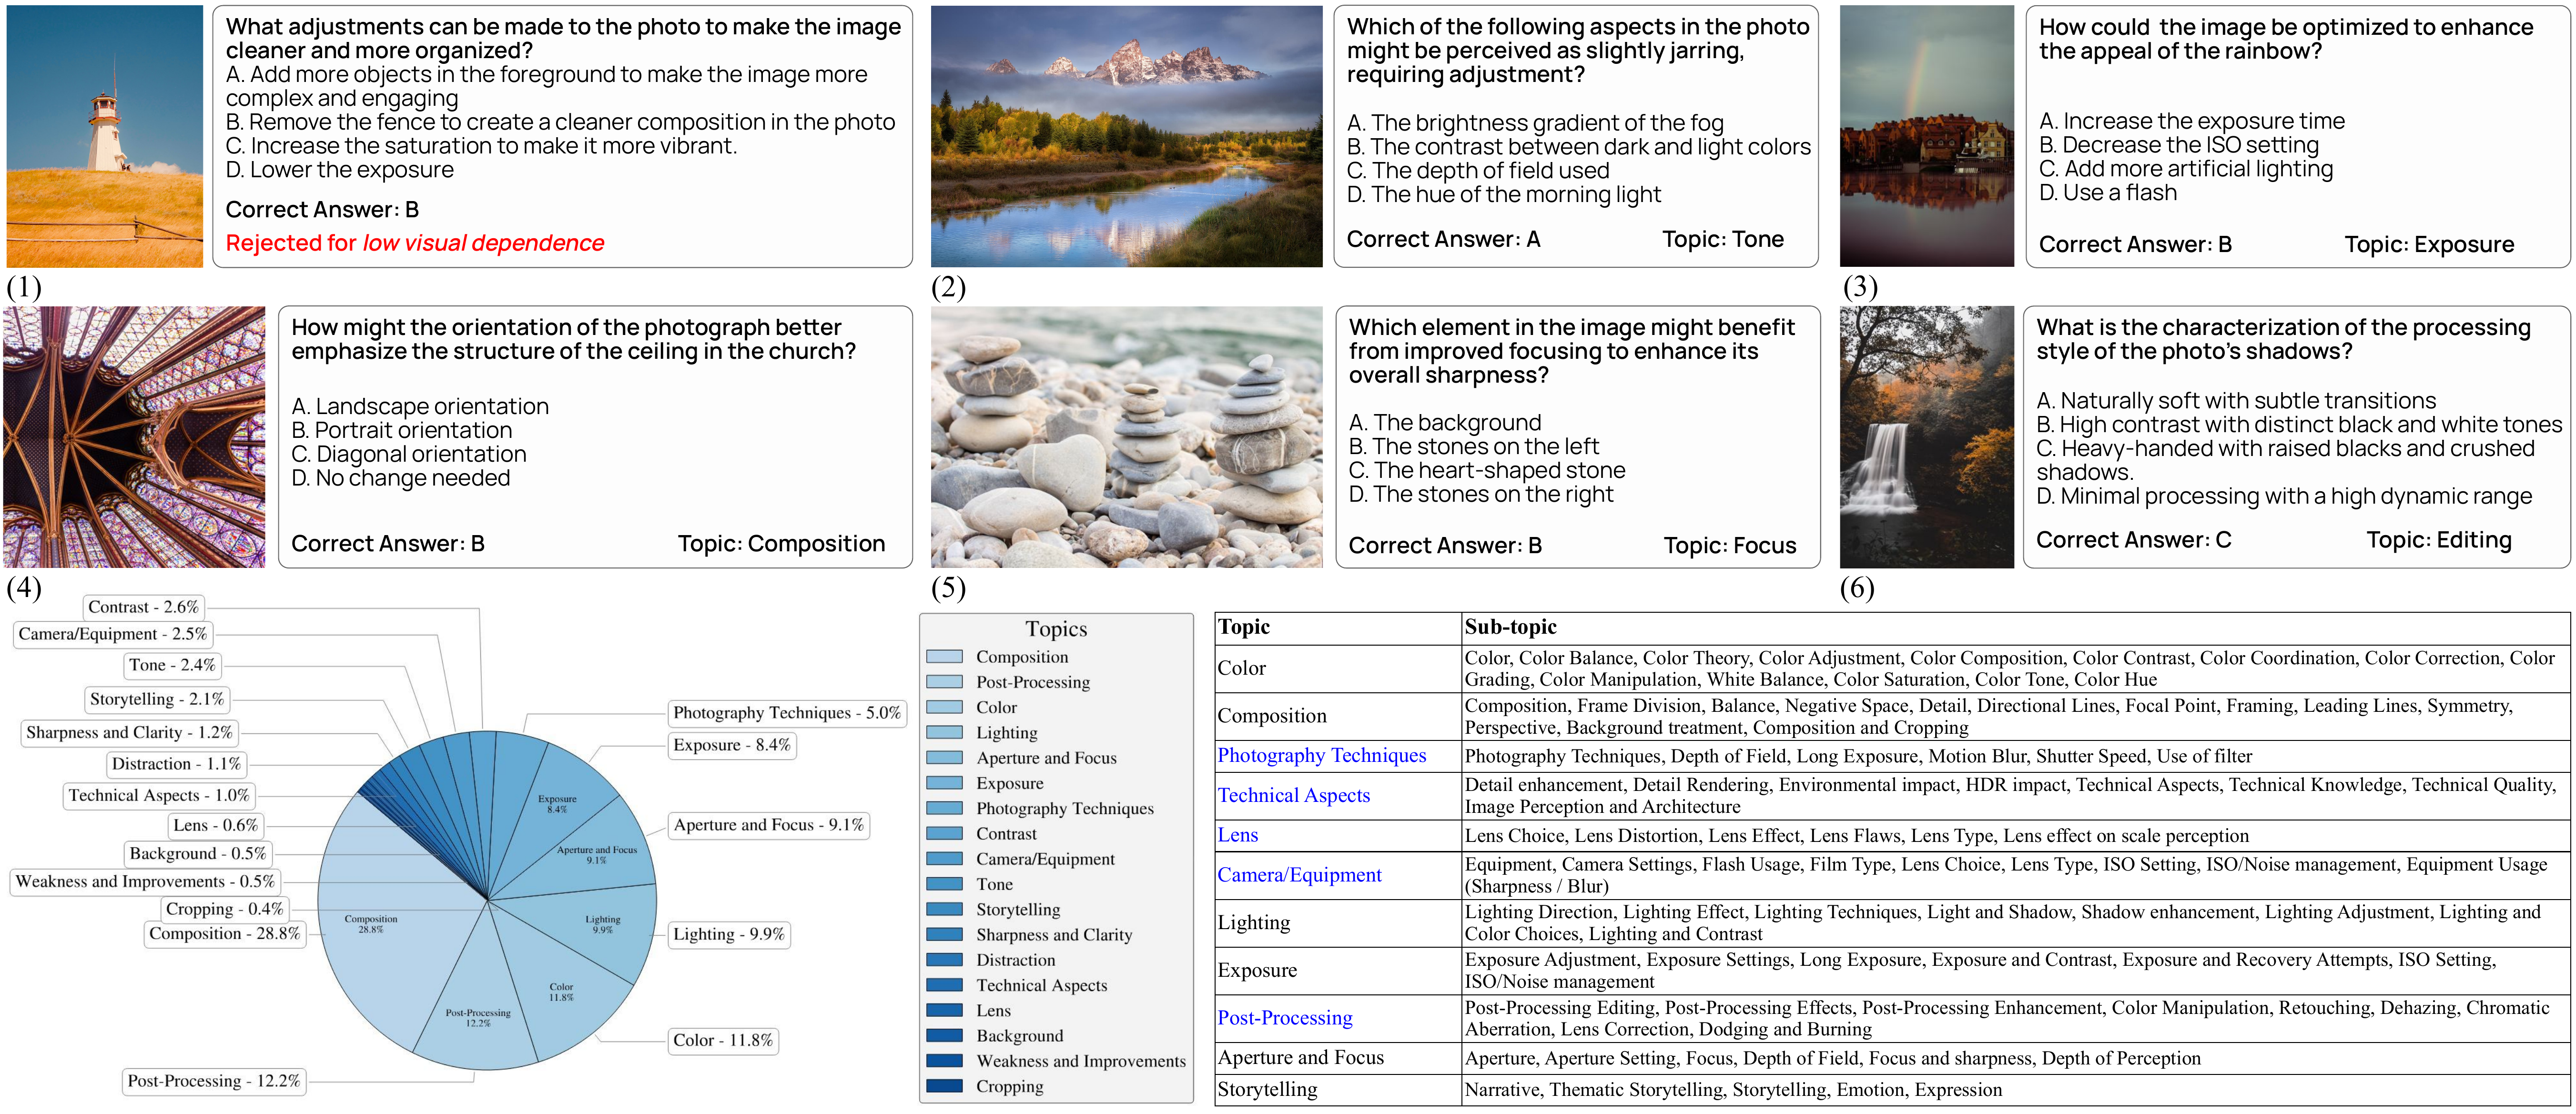Click the autumn waterfall photo

click(1926, 437)
